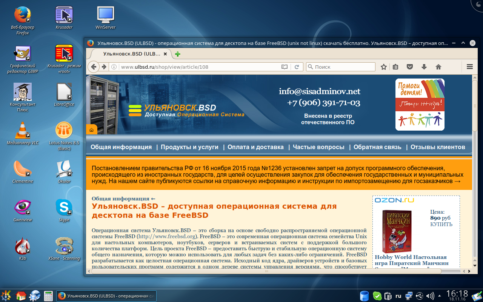Open the http://www.freebsd.org link
This screenshot has height=302, width=483.
pyautogui.click(x=168, y=237)
